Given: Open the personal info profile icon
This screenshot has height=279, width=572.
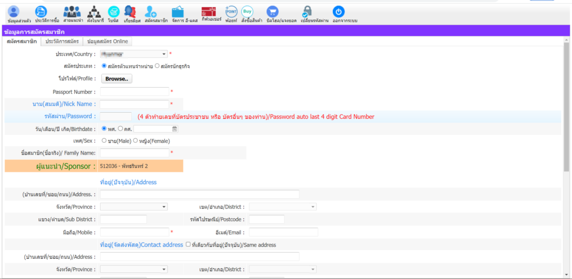Looking at the screenshot, I should point(15,11).
